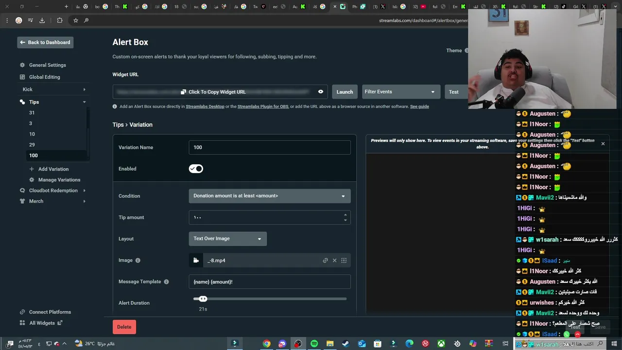Click To Copy Widget URL
The height and width of the screenshot is (350, 622).
click(x=217, y=92)
